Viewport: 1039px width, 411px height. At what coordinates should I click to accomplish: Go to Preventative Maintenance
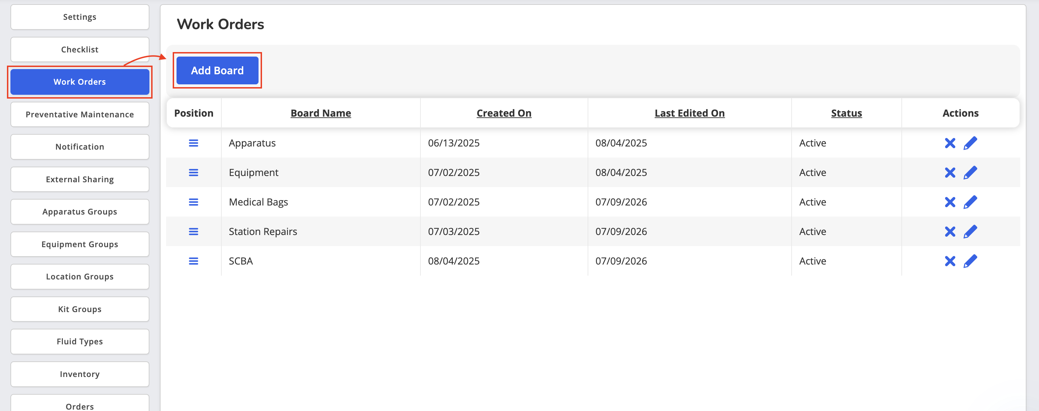[x=80, y=115]
